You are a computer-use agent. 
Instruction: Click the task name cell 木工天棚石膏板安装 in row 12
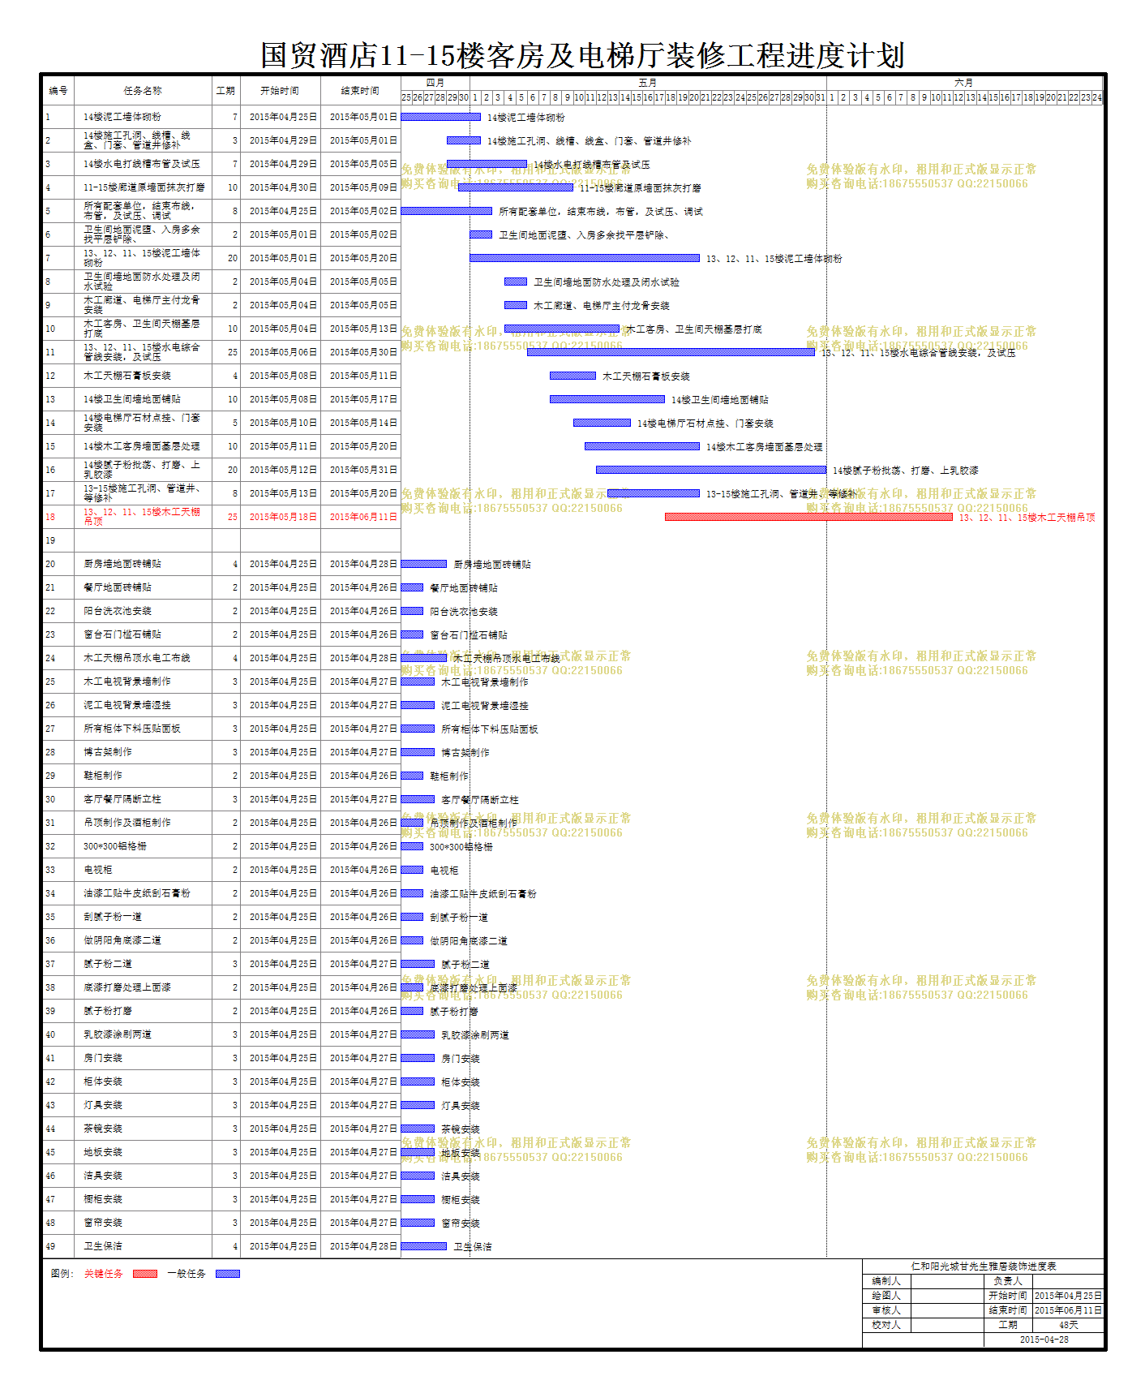(143, 376)
